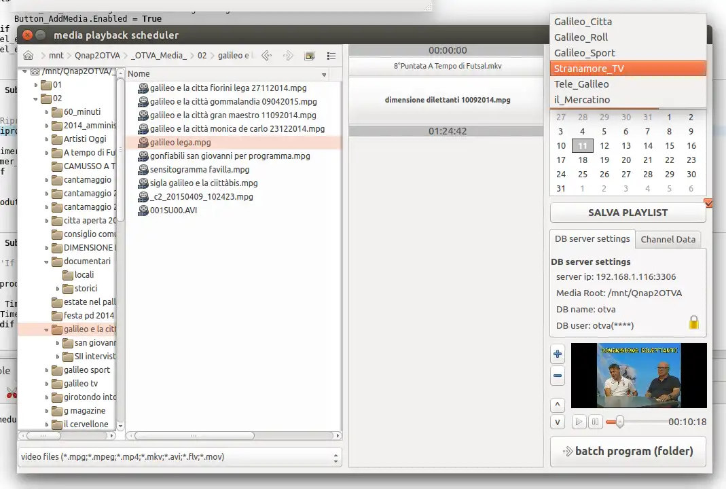Collapse the documentari folder
The width and height of the screenshot is (726, 489).
pyautogui.click(x=46, y=261)
